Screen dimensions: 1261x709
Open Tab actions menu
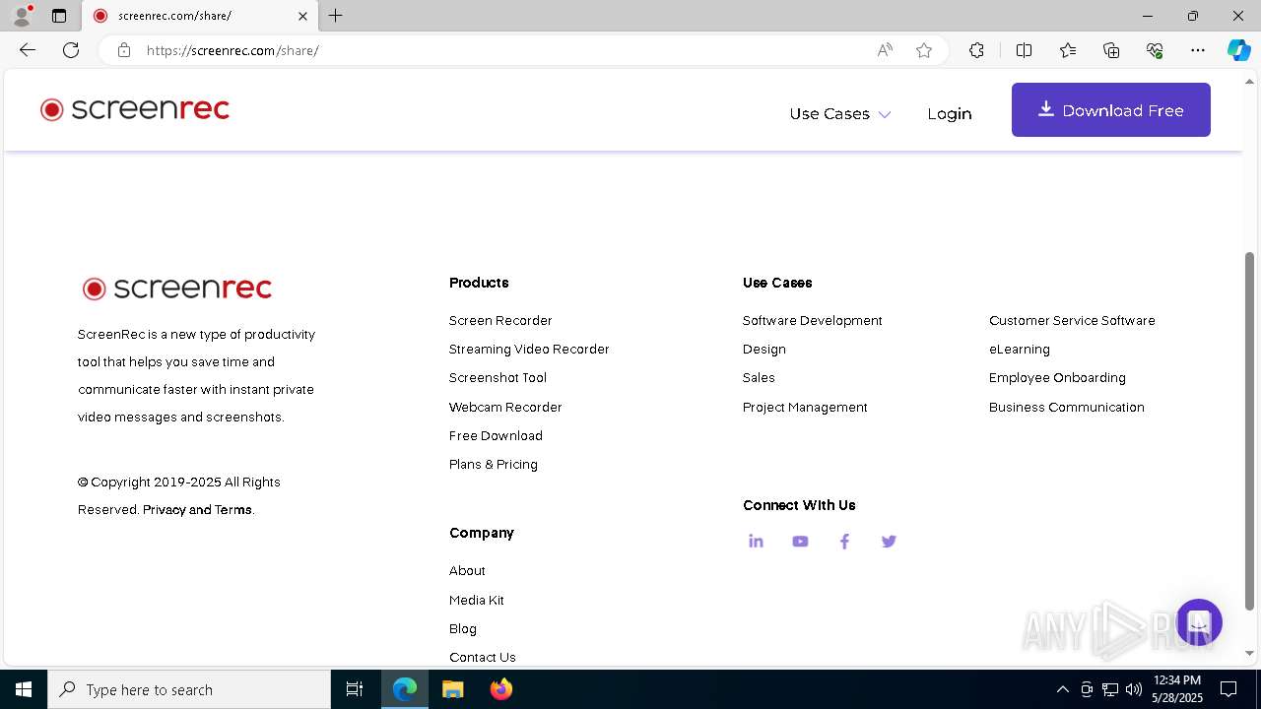[x=59, y=16]
